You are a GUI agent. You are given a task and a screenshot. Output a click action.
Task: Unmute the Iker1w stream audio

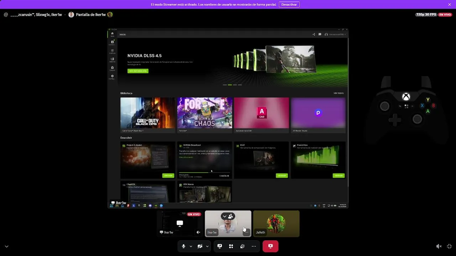(198, 232)
